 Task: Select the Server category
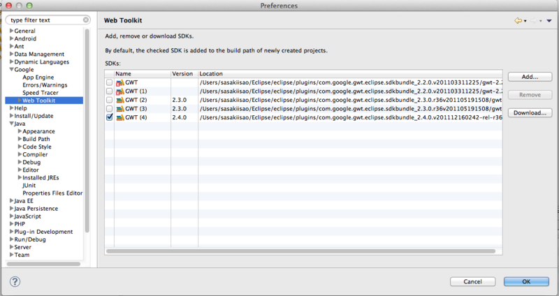click(23, 247)
